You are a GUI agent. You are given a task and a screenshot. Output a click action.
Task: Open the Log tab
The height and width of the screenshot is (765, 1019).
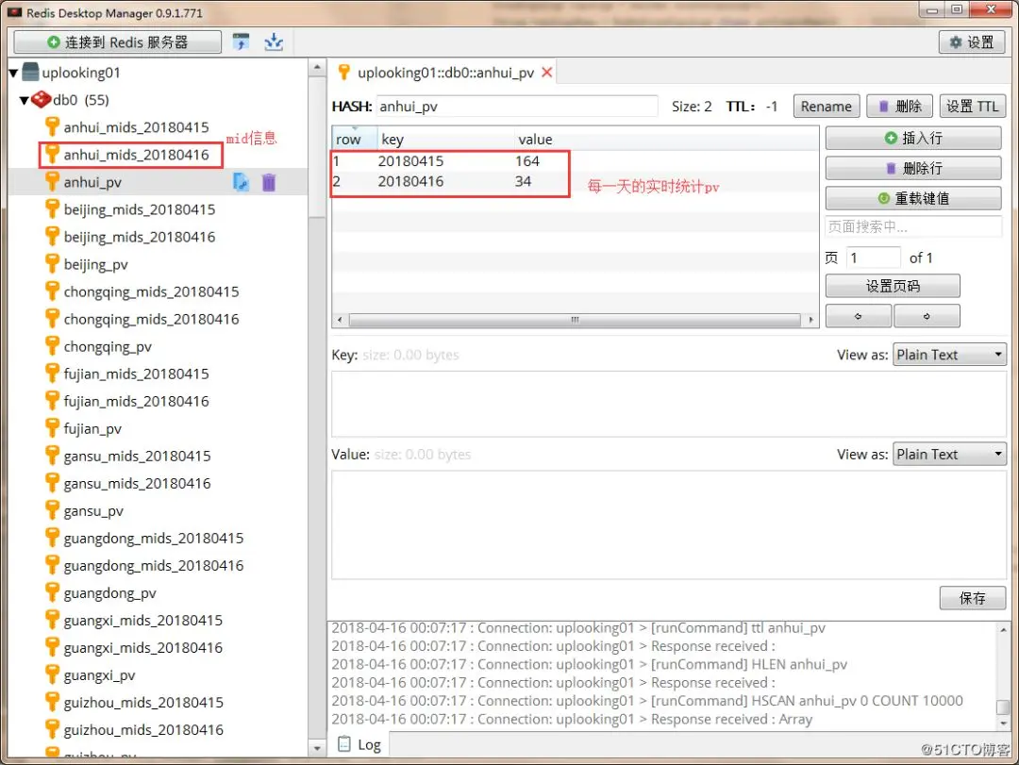(360, 745)
